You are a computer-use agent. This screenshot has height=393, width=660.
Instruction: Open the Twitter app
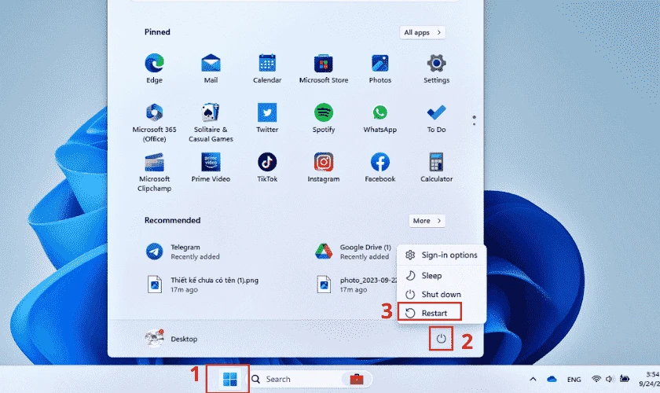(267, 119)
